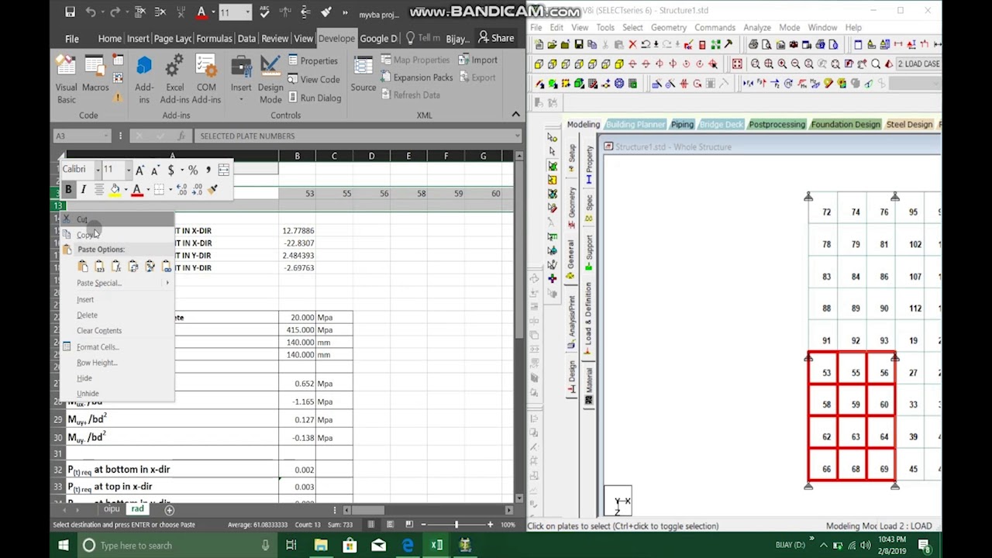992x558 pixels.
Task: Toggle Italic in the mini toolbar
Action: tap(83, 190)
